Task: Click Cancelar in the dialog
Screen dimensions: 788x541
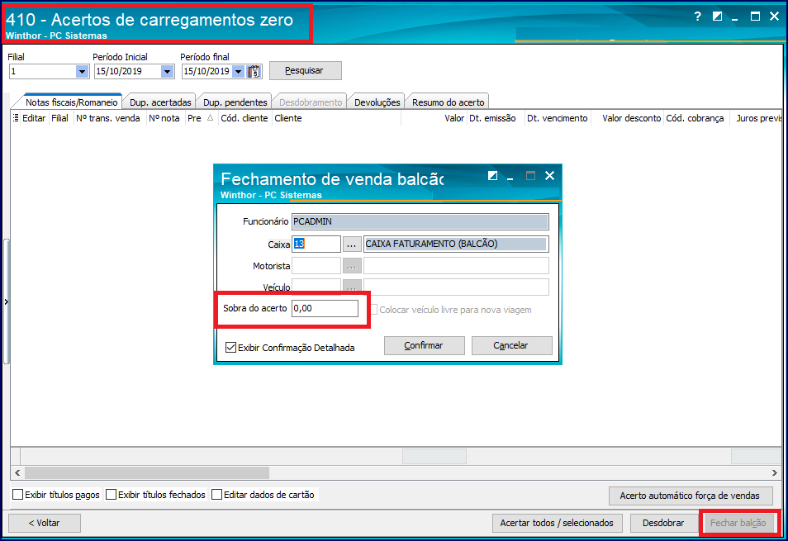Action: click(510, 345)
